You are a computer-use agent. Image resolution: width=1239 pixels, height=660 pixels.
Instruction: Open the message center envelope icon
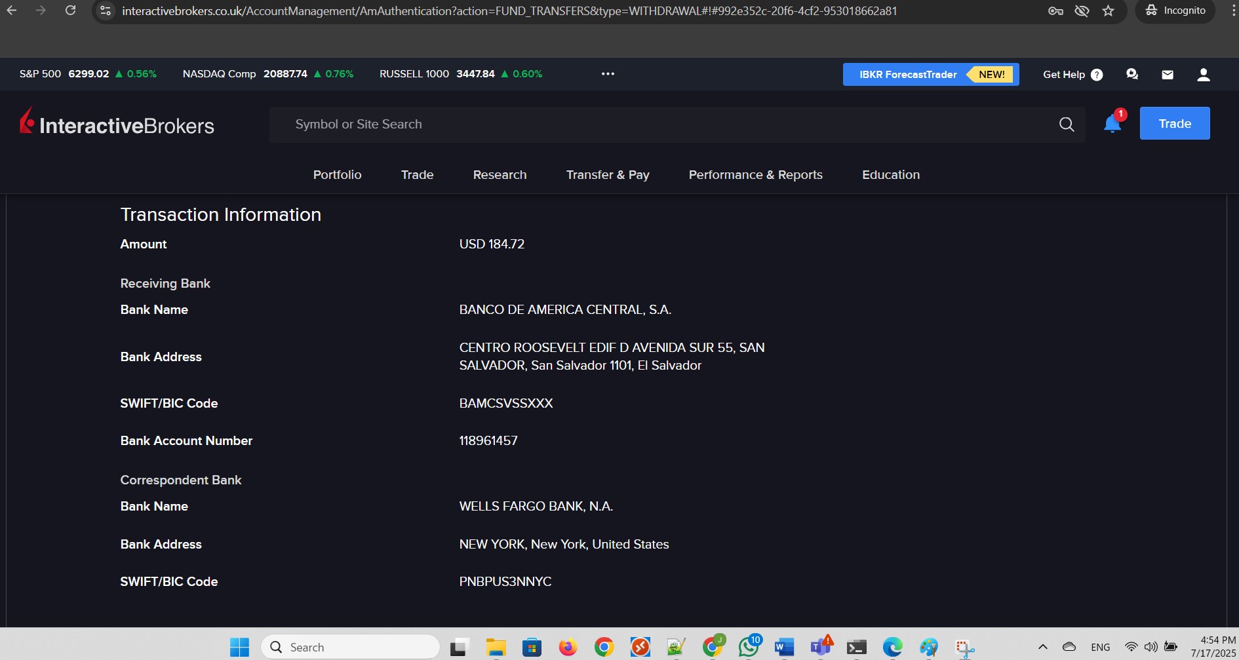[1168, 75]
